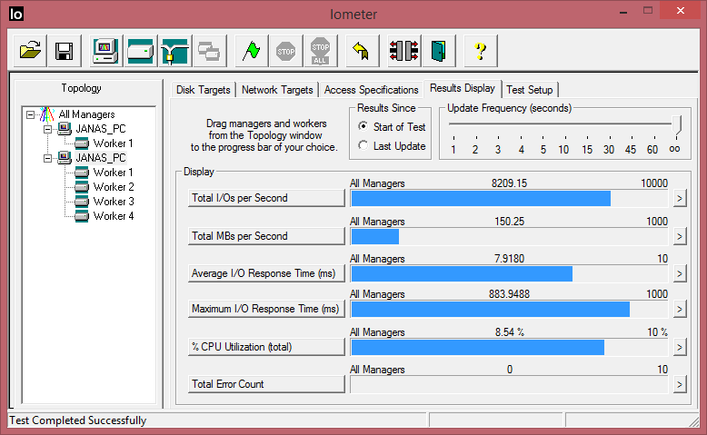Click the 883.9488 maximum response value
Image resolution: width=707 pixels, height=435 pixels.
coord(509,294)
